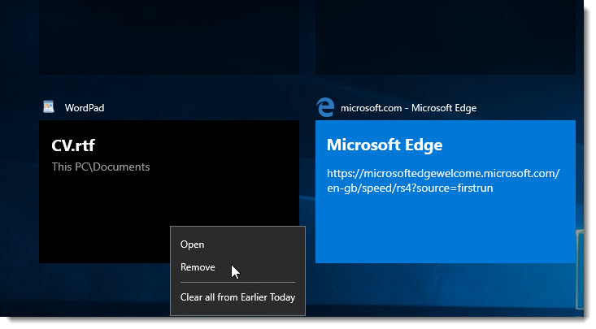This screenshot has height=329, width=596.
Task: Select Remove from the context menu
Action: [237, 267]
